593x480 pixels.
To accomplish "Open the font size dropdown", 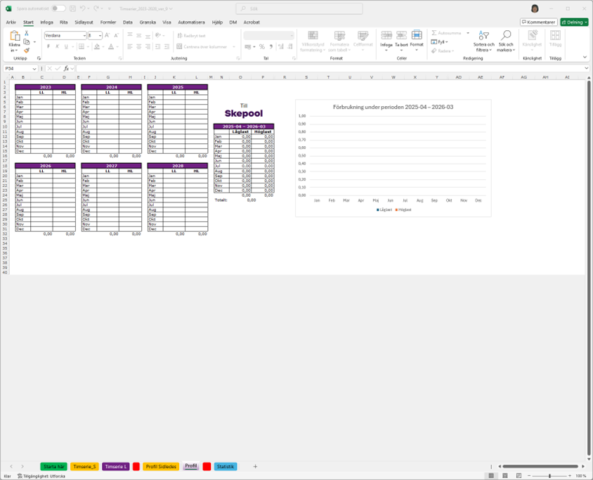I will tap(100, 36).
